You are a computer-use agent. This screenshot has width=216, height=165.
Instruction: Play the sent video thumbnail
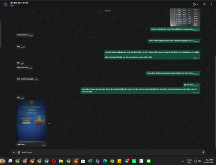pyautogui.click(x=185, y=17)
